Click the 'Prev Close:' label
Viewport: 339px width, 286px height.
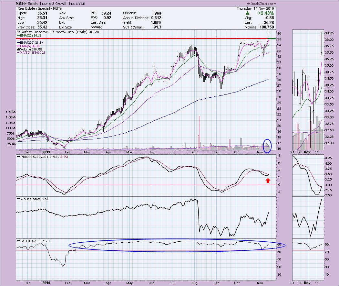coord(26,27)
